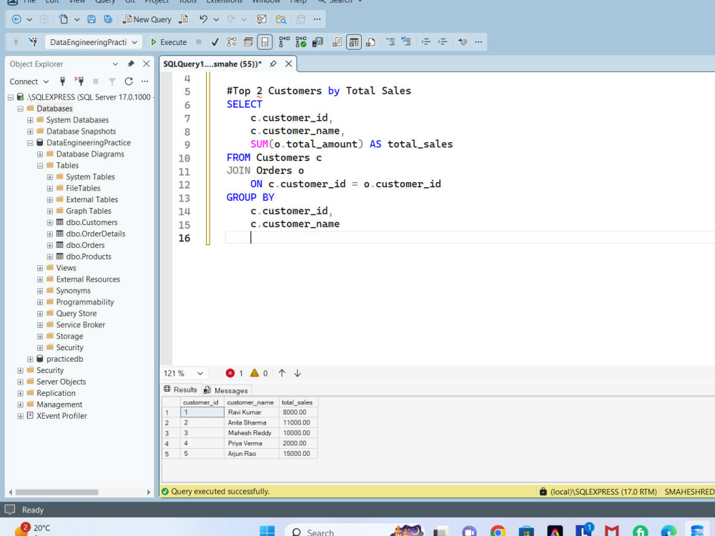The width and height of the screenshot is (715, 536).
Task: Go to the previous issue arrow
Action: pyautogui.click(x=282, y=373)
